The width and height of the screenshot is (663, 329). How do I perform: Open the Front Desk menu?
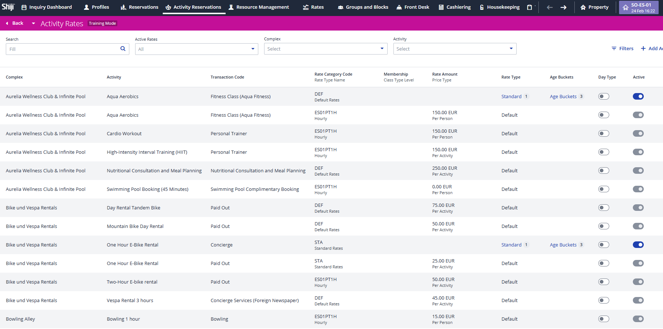(413, 7)
